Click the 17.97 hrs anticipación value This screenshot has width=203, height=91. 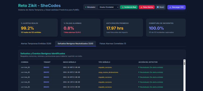click(115, 28)
